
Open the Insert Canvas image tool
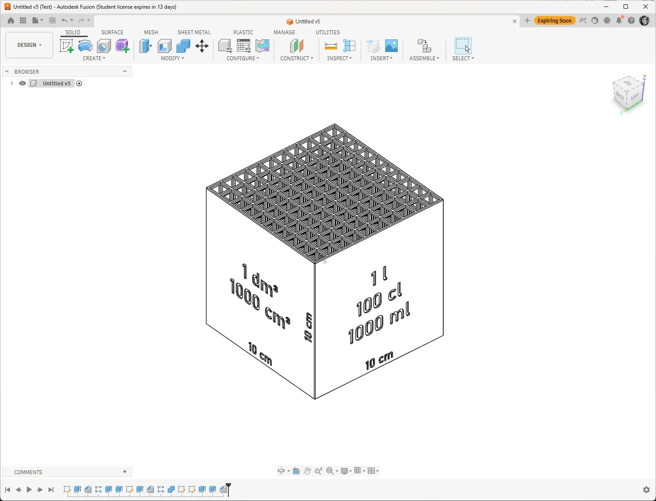coord(391,46)
